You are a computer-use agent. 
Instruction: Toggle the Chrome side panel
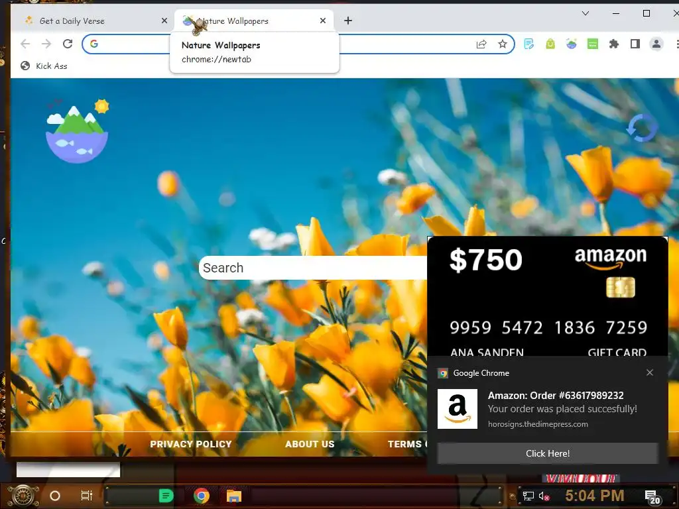point(635,44)
